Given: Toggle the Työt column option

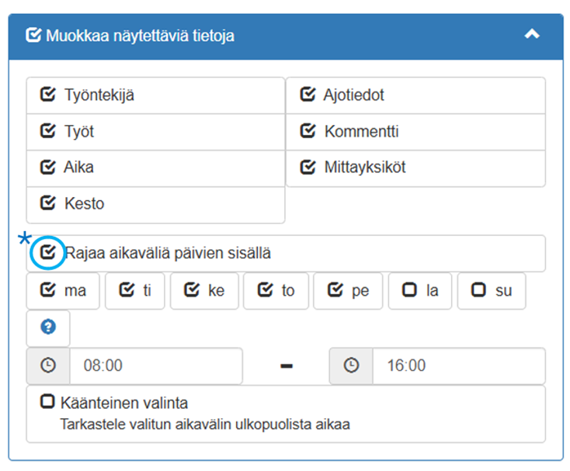Looking at the screenshot, I should (48, 131).
